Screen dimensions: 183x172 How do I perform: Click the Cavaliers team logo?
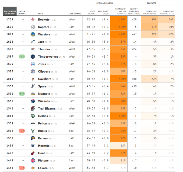pyautogui.click(x=33, y=79)
